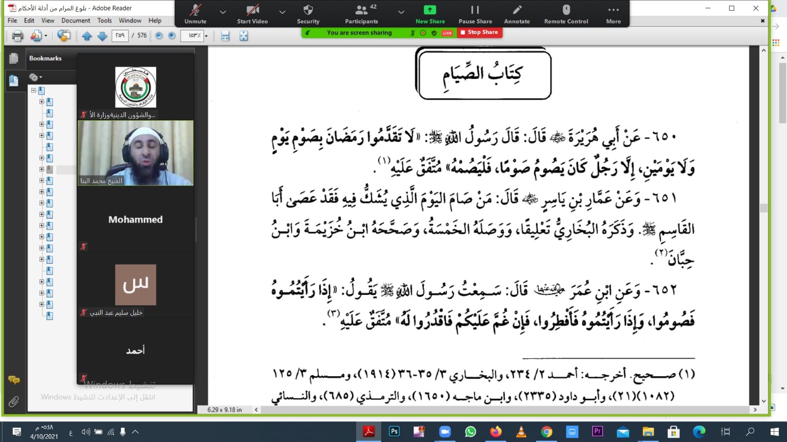The height and width of the screenshot is (442, 787).
Task: Open Remote Control in Zoom toolbar
Action: click(x=566, y=14)
